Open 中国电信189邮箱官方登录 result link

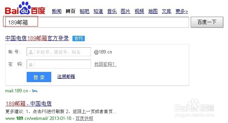point(37,38)
